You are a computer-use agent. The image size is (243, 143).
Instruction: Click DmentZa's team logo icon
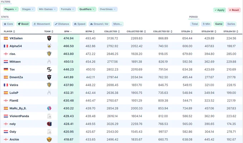click(49, 77)
